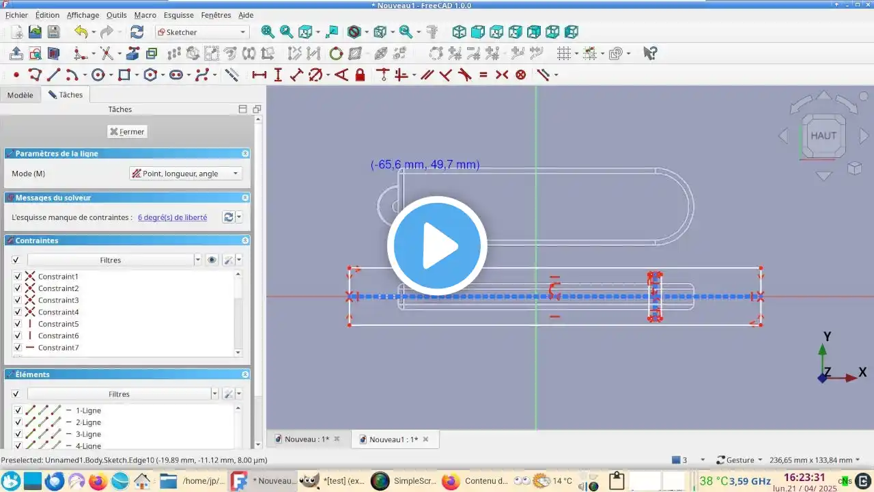874x492 pixels.
Task: Click the What's This help cursor icon
Action: [x=649, y=53]
